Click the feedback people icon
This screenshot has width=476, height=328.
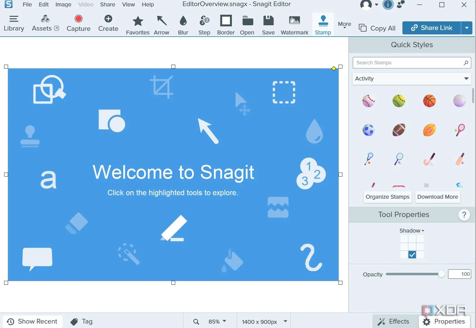pos(401,4)
